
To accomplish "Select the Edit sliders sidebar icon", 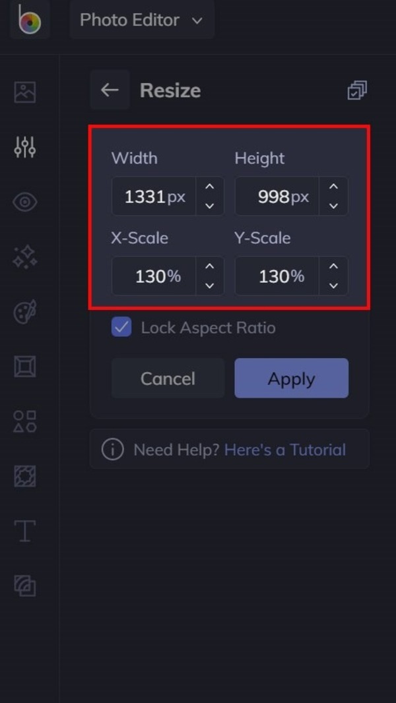I will click(x=25, y=147).
